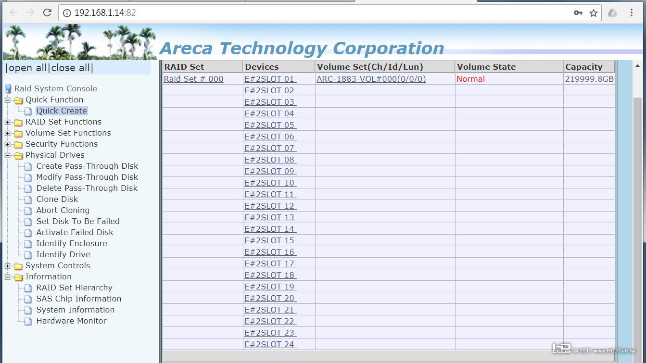
Task: Open device E#2SLOT 18 link
Action: (270, 275)
